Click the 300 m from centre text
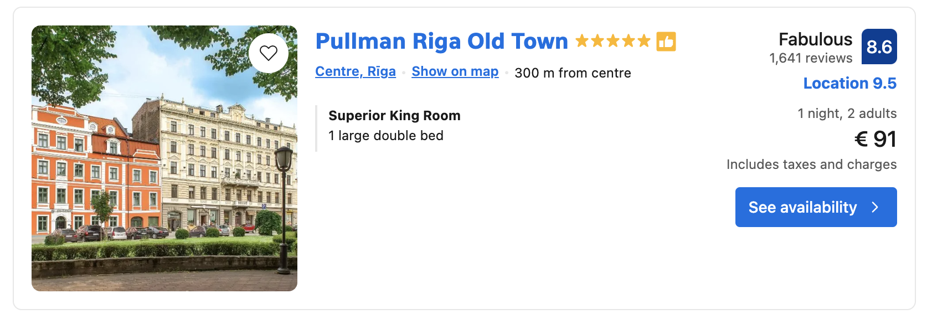 point(573,73)
